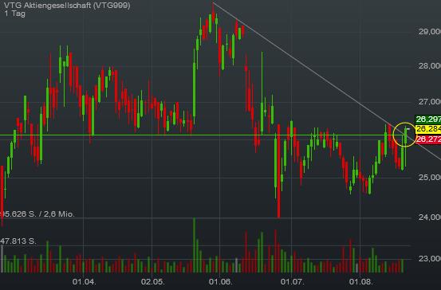Image resolution: width=441 pixels, height=290 pixels.
Task: Click the tallest green volume bar
Action: [x=194, y=245]
